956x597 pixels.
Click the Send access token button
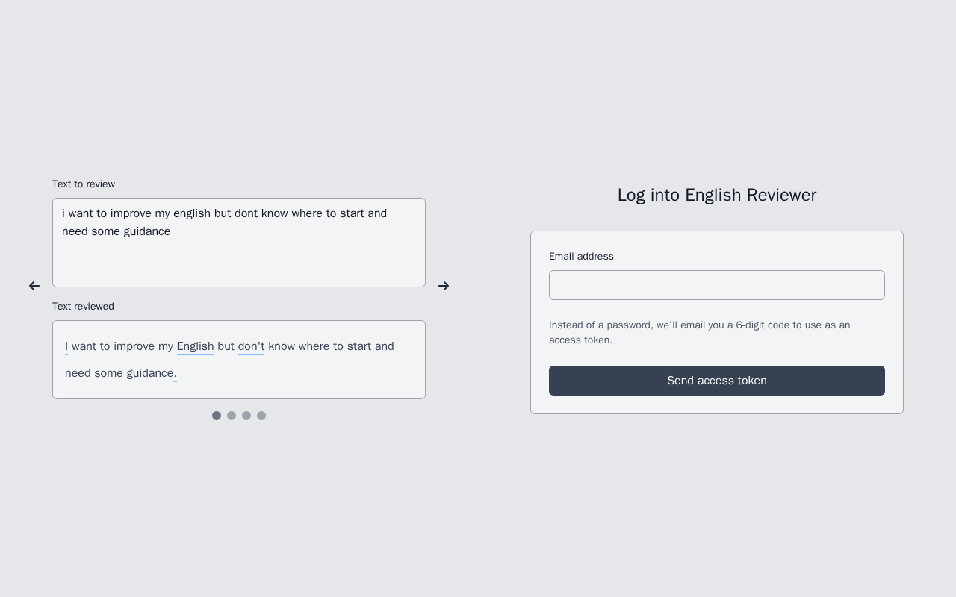coord(717,381)
